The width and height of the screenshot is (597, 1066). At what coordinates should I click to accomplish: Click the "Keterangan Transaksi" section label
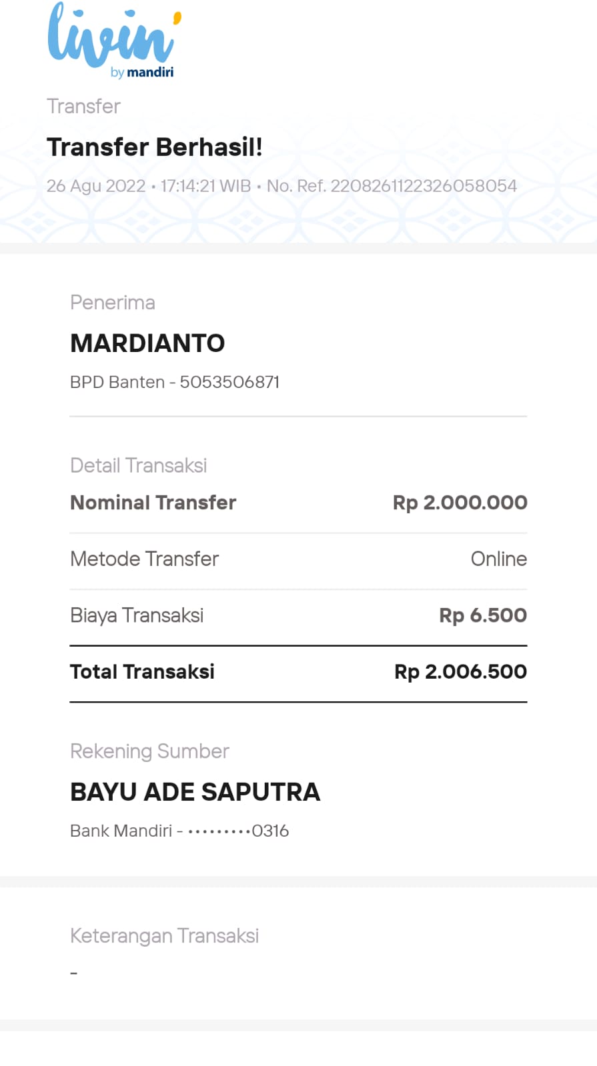point(164,936)
